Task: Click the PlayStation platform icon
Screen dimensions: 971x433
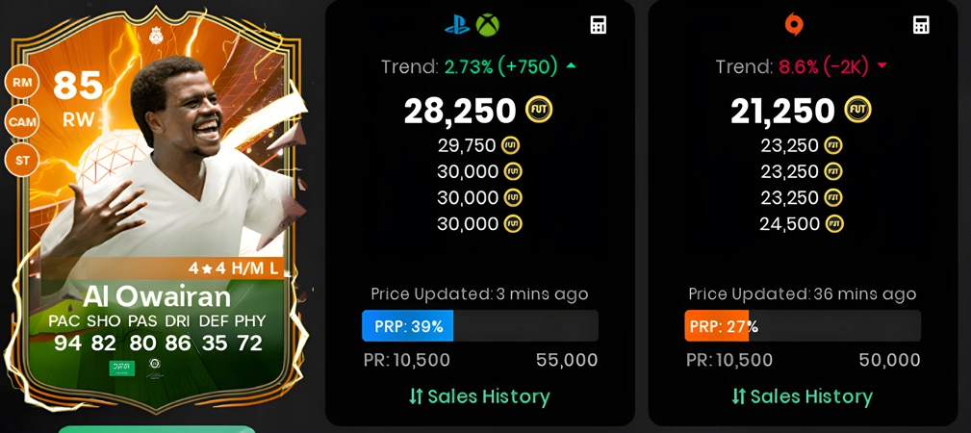Action: 457,25
